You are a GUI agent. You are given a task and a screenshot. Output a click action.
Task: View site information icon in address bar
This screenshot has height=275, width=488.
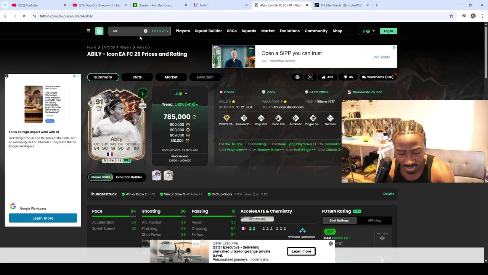point(35,16)
